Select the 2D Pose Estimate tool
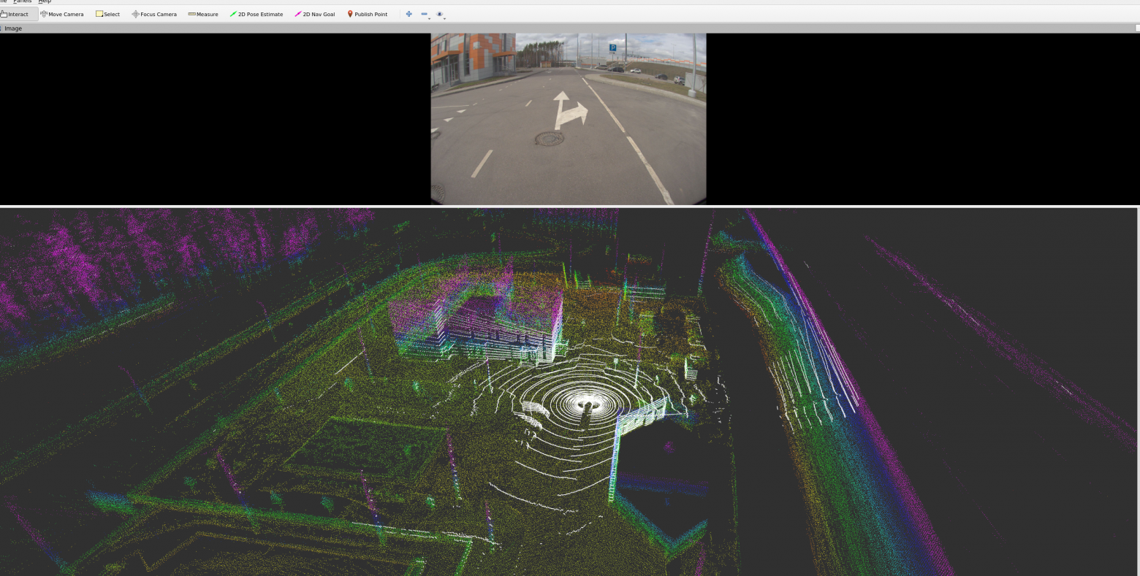Screen dimensions: 1140x576 click(x=256, y=14)
